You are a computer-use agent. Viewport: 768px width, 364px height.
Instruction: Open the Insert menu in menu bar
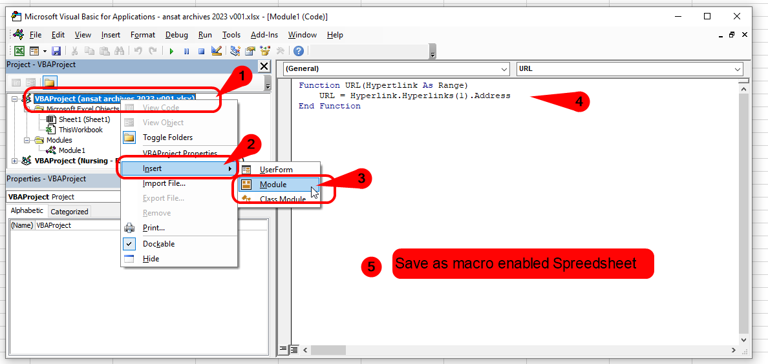pyautogui.click(x=111, y=35)
